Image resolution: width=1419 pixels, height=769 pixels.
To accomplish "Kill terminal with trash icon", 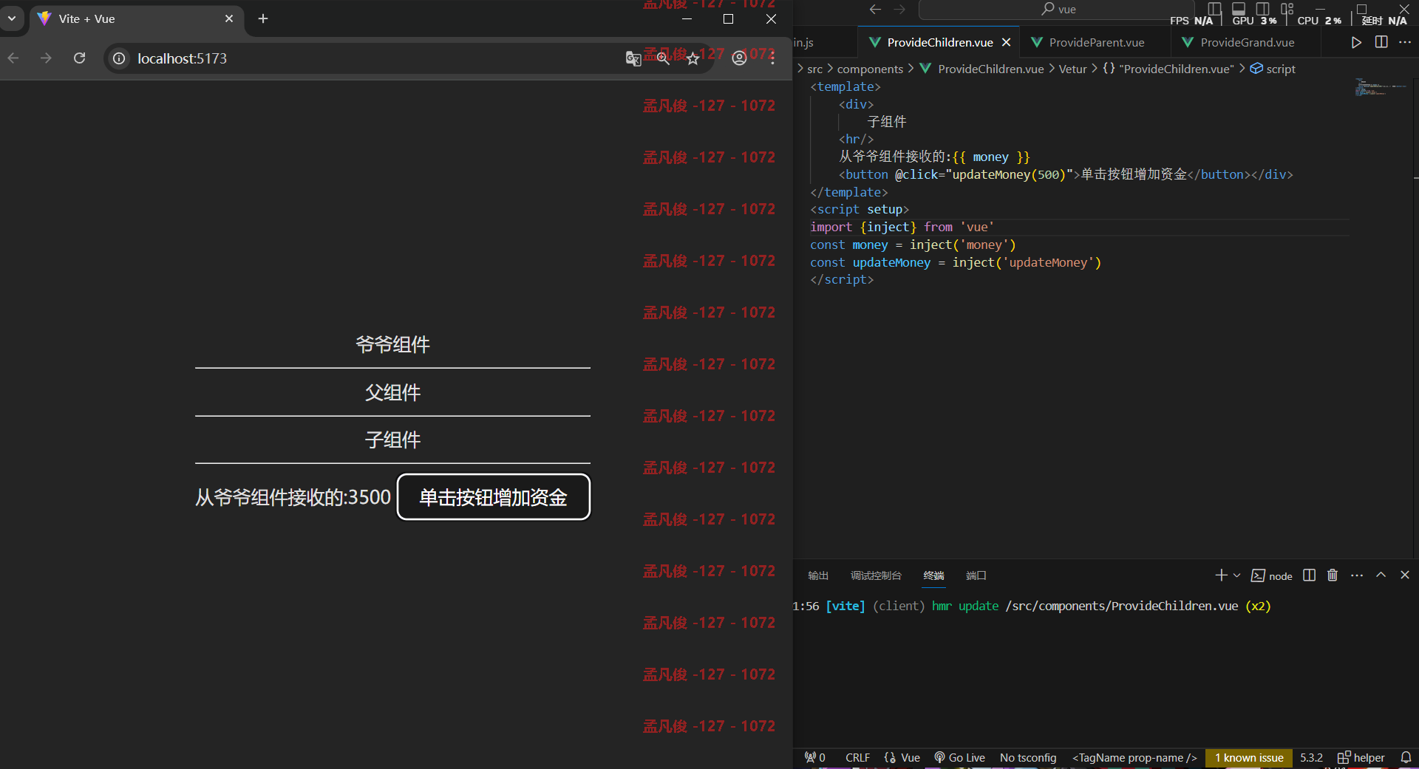I will [1333, 575].
